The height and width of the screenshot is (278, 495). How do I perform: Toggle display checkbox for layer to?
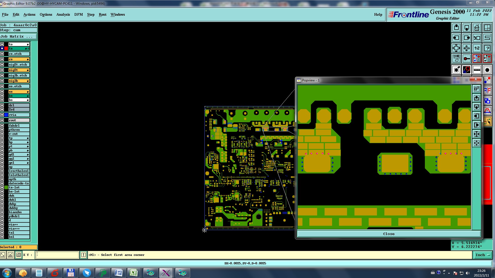pyautogui.click(x=2, y=44)
